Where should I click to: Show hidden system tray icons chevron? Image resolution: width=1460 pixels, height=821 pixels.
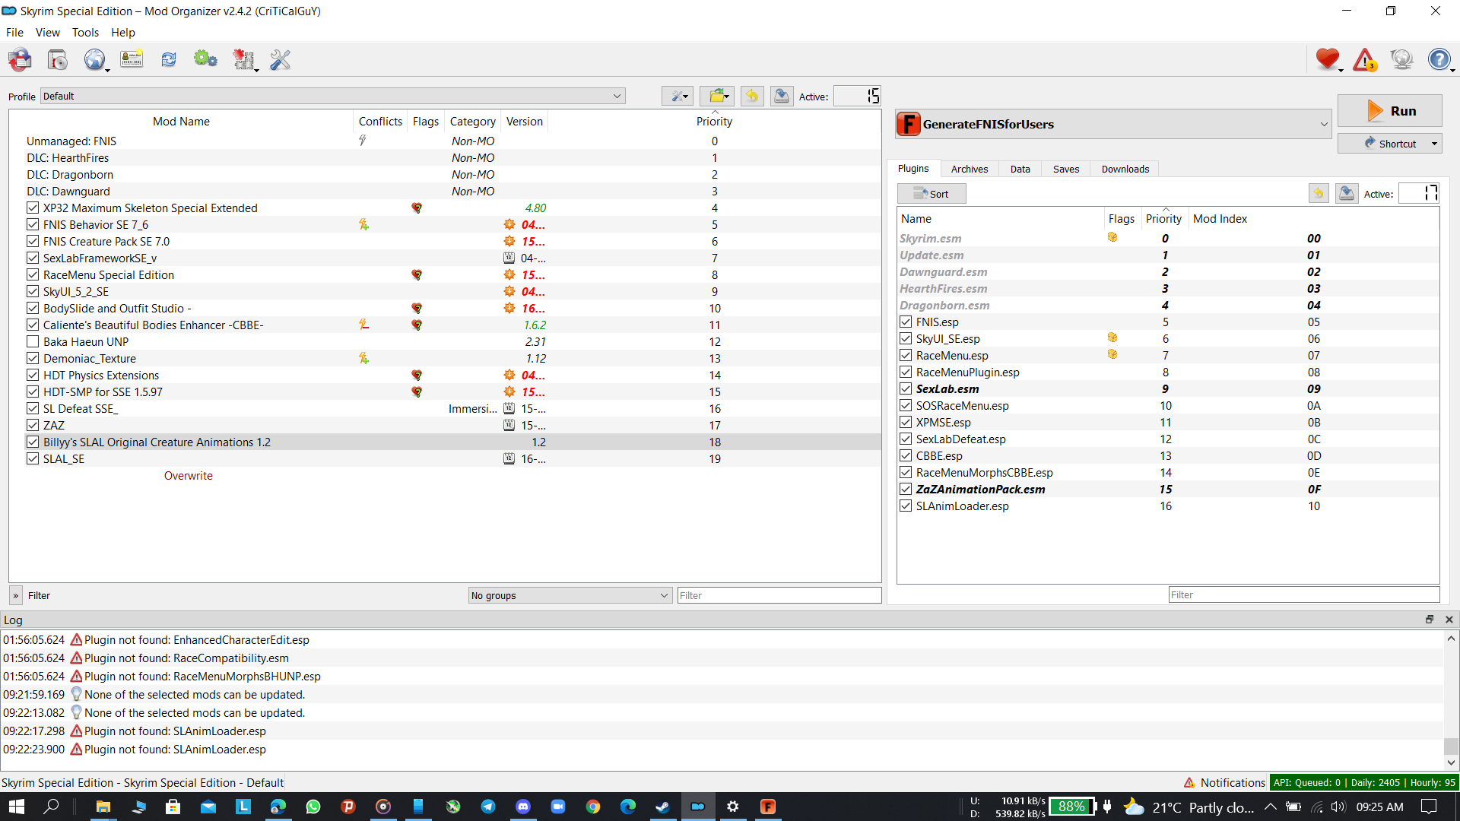tap(1271, 807)
